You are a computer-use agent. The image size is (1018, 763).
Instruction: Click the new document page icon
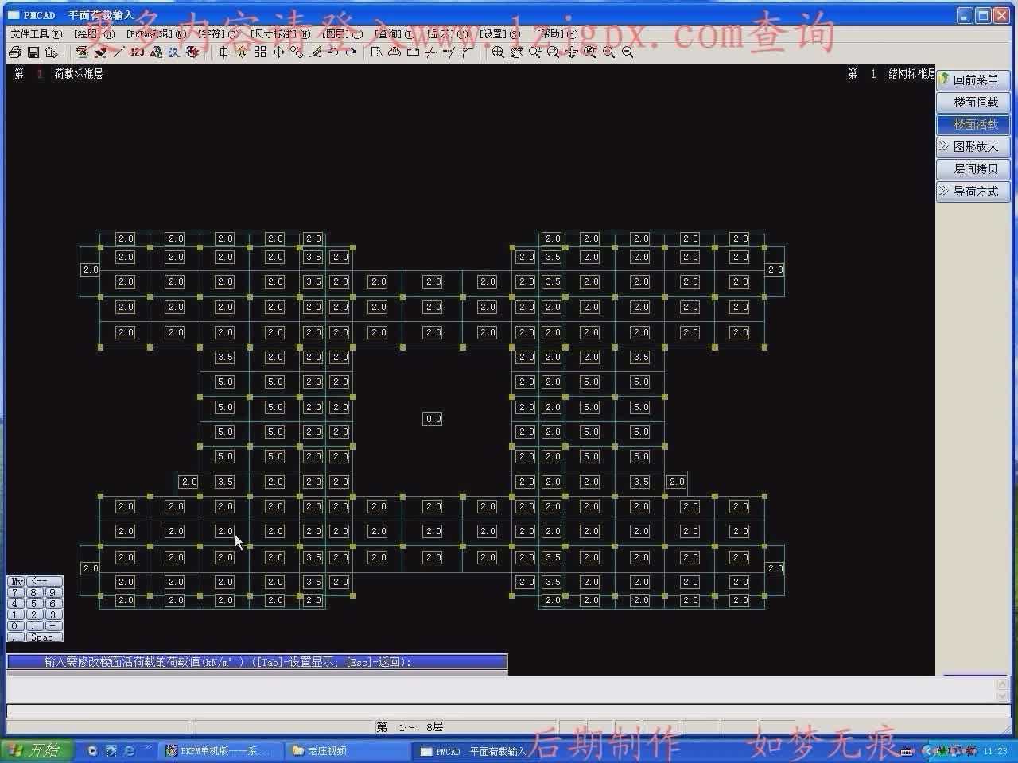(375, 52)
